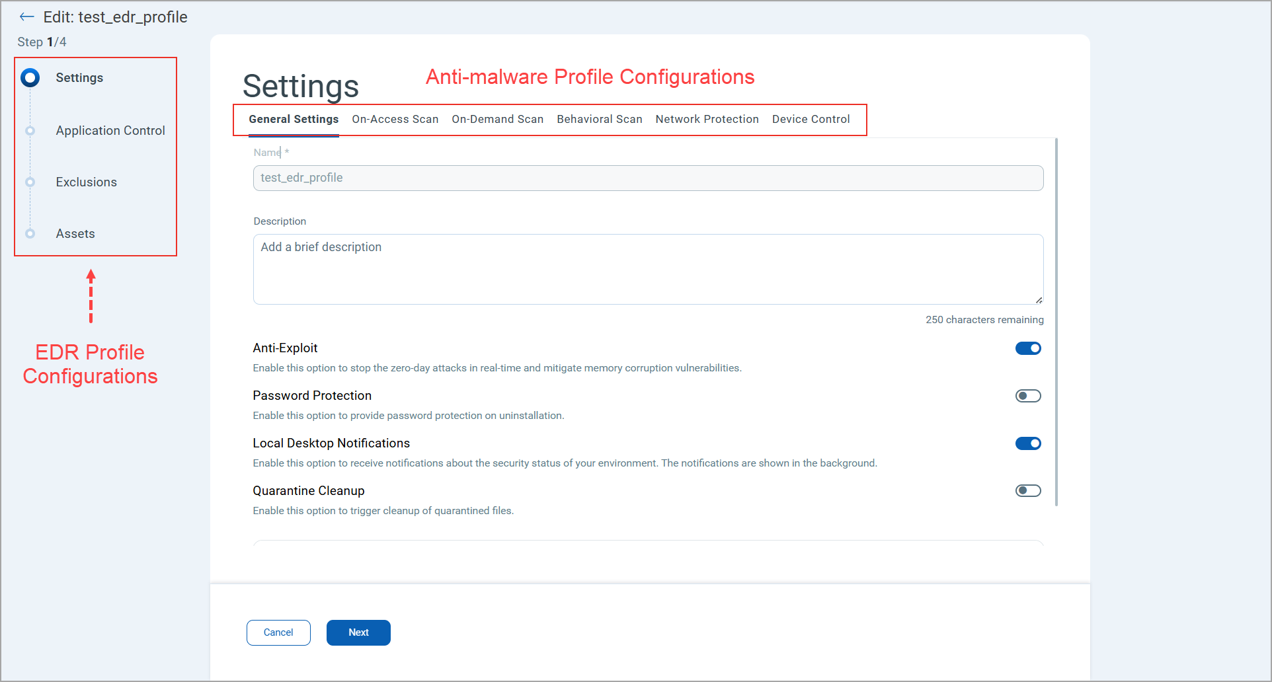Enable the Quarantine Cleanup toggle
Image resolution: width=1272 pixels, height=682 pixels.
pyautogui.click(x=1028, y=490)
